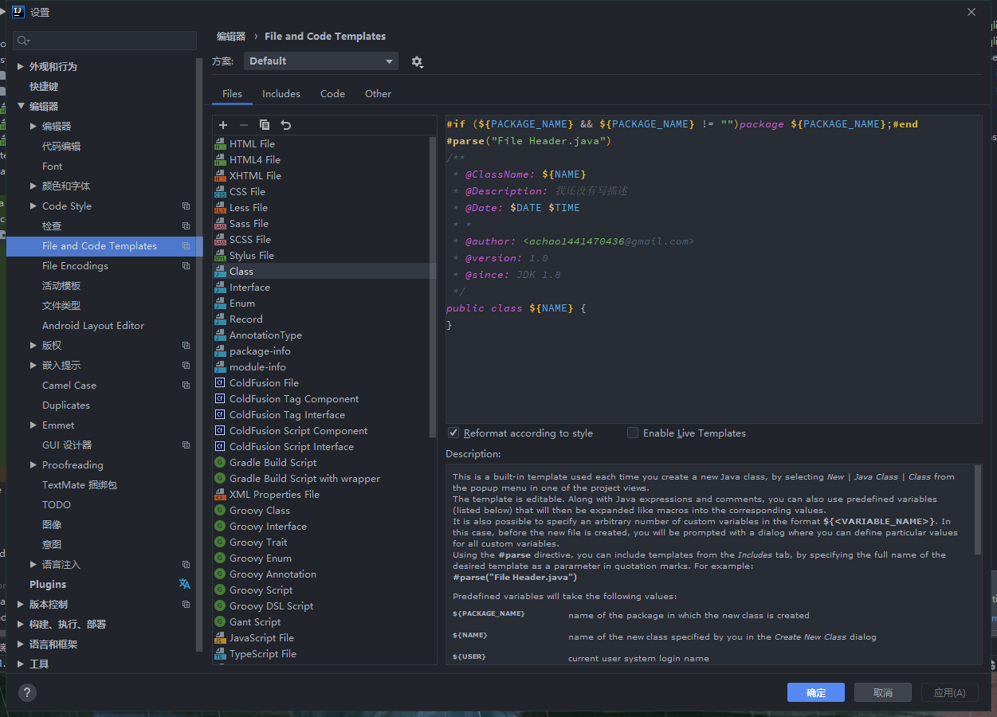Expand the Emmet tree node
The width and height of the screenshot is (997, 717).
[x=33, y=425]
